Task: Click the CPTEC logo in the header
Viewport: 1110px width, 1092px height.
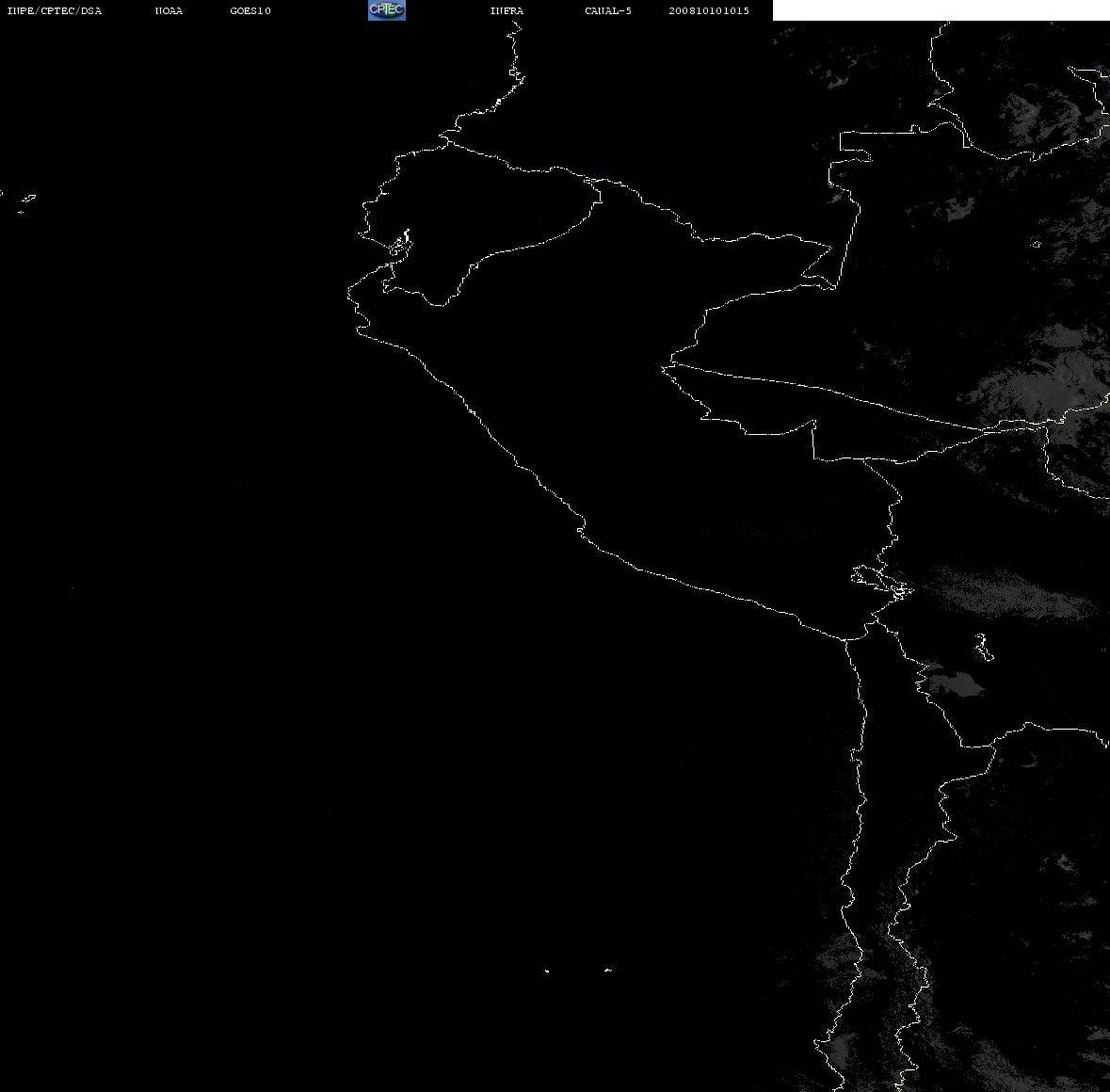Action: (x=387, y=10)
